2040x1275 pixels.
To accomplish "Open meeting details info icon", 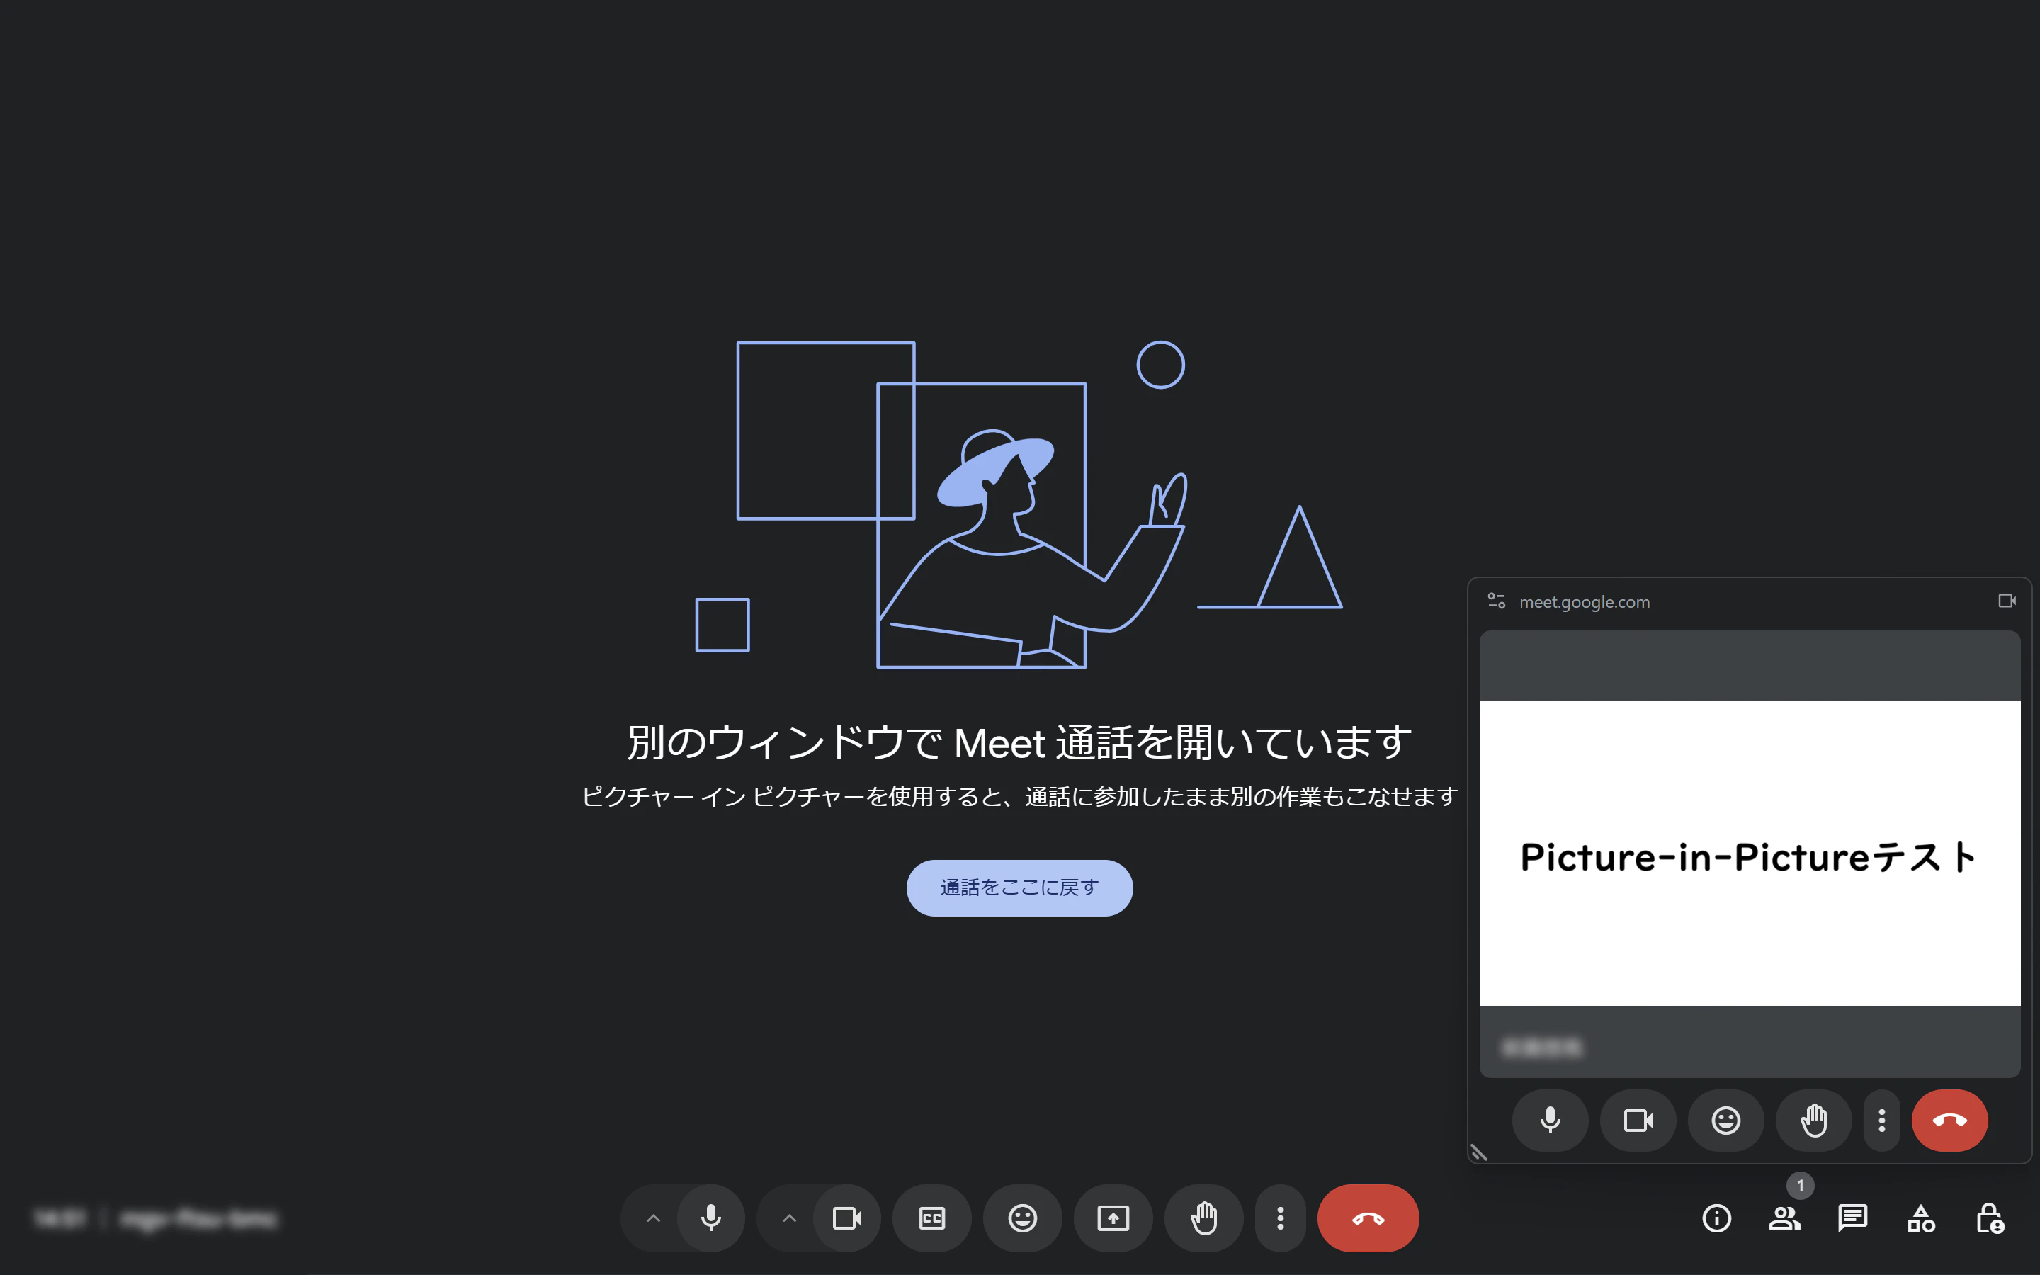I will click(1718, 1218).
